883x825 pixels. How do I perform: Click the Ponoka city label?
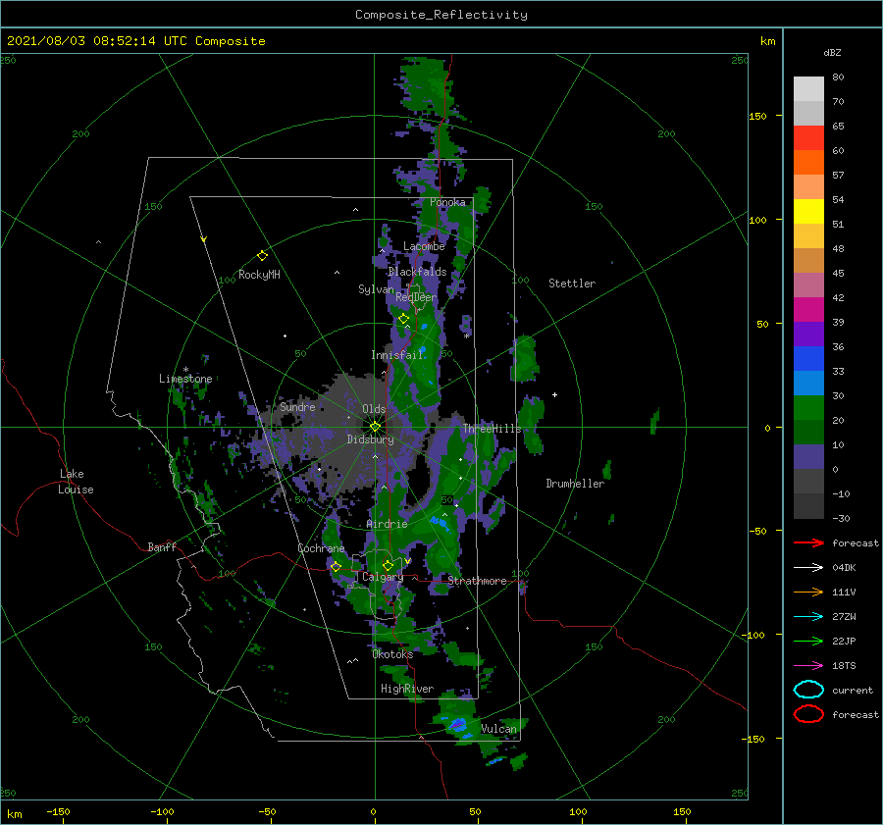(x=447, y=202)
